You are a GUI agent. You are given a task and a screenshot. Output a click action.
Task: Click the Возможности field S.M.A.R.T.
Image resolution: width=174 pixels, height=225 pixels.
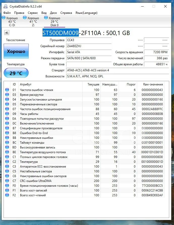pyautogui.click(x=117, y=76)
